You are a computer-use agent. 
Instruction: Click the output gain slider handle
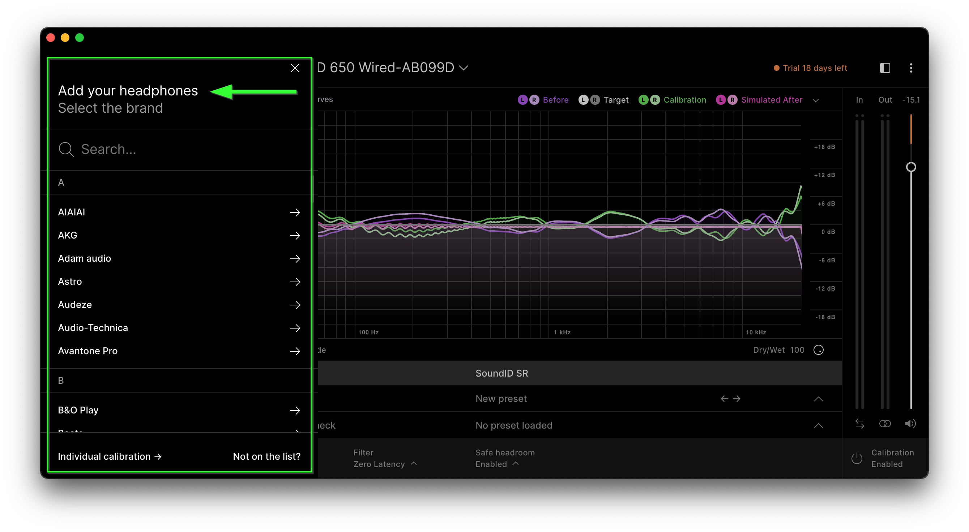(x=911, y=167)
